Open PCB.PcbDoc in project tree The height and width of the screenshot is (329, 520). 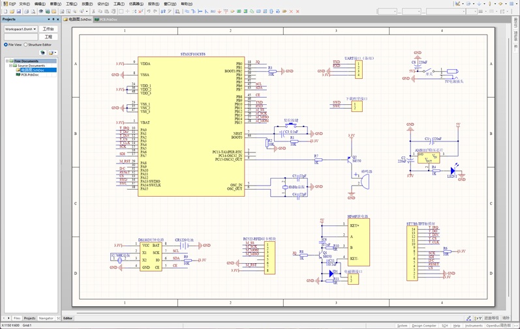(30, 75)
